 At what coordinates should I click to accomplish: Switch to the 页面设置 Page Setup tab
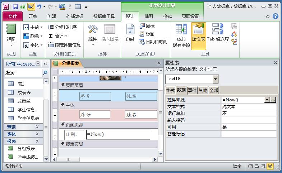coord(190,16)
